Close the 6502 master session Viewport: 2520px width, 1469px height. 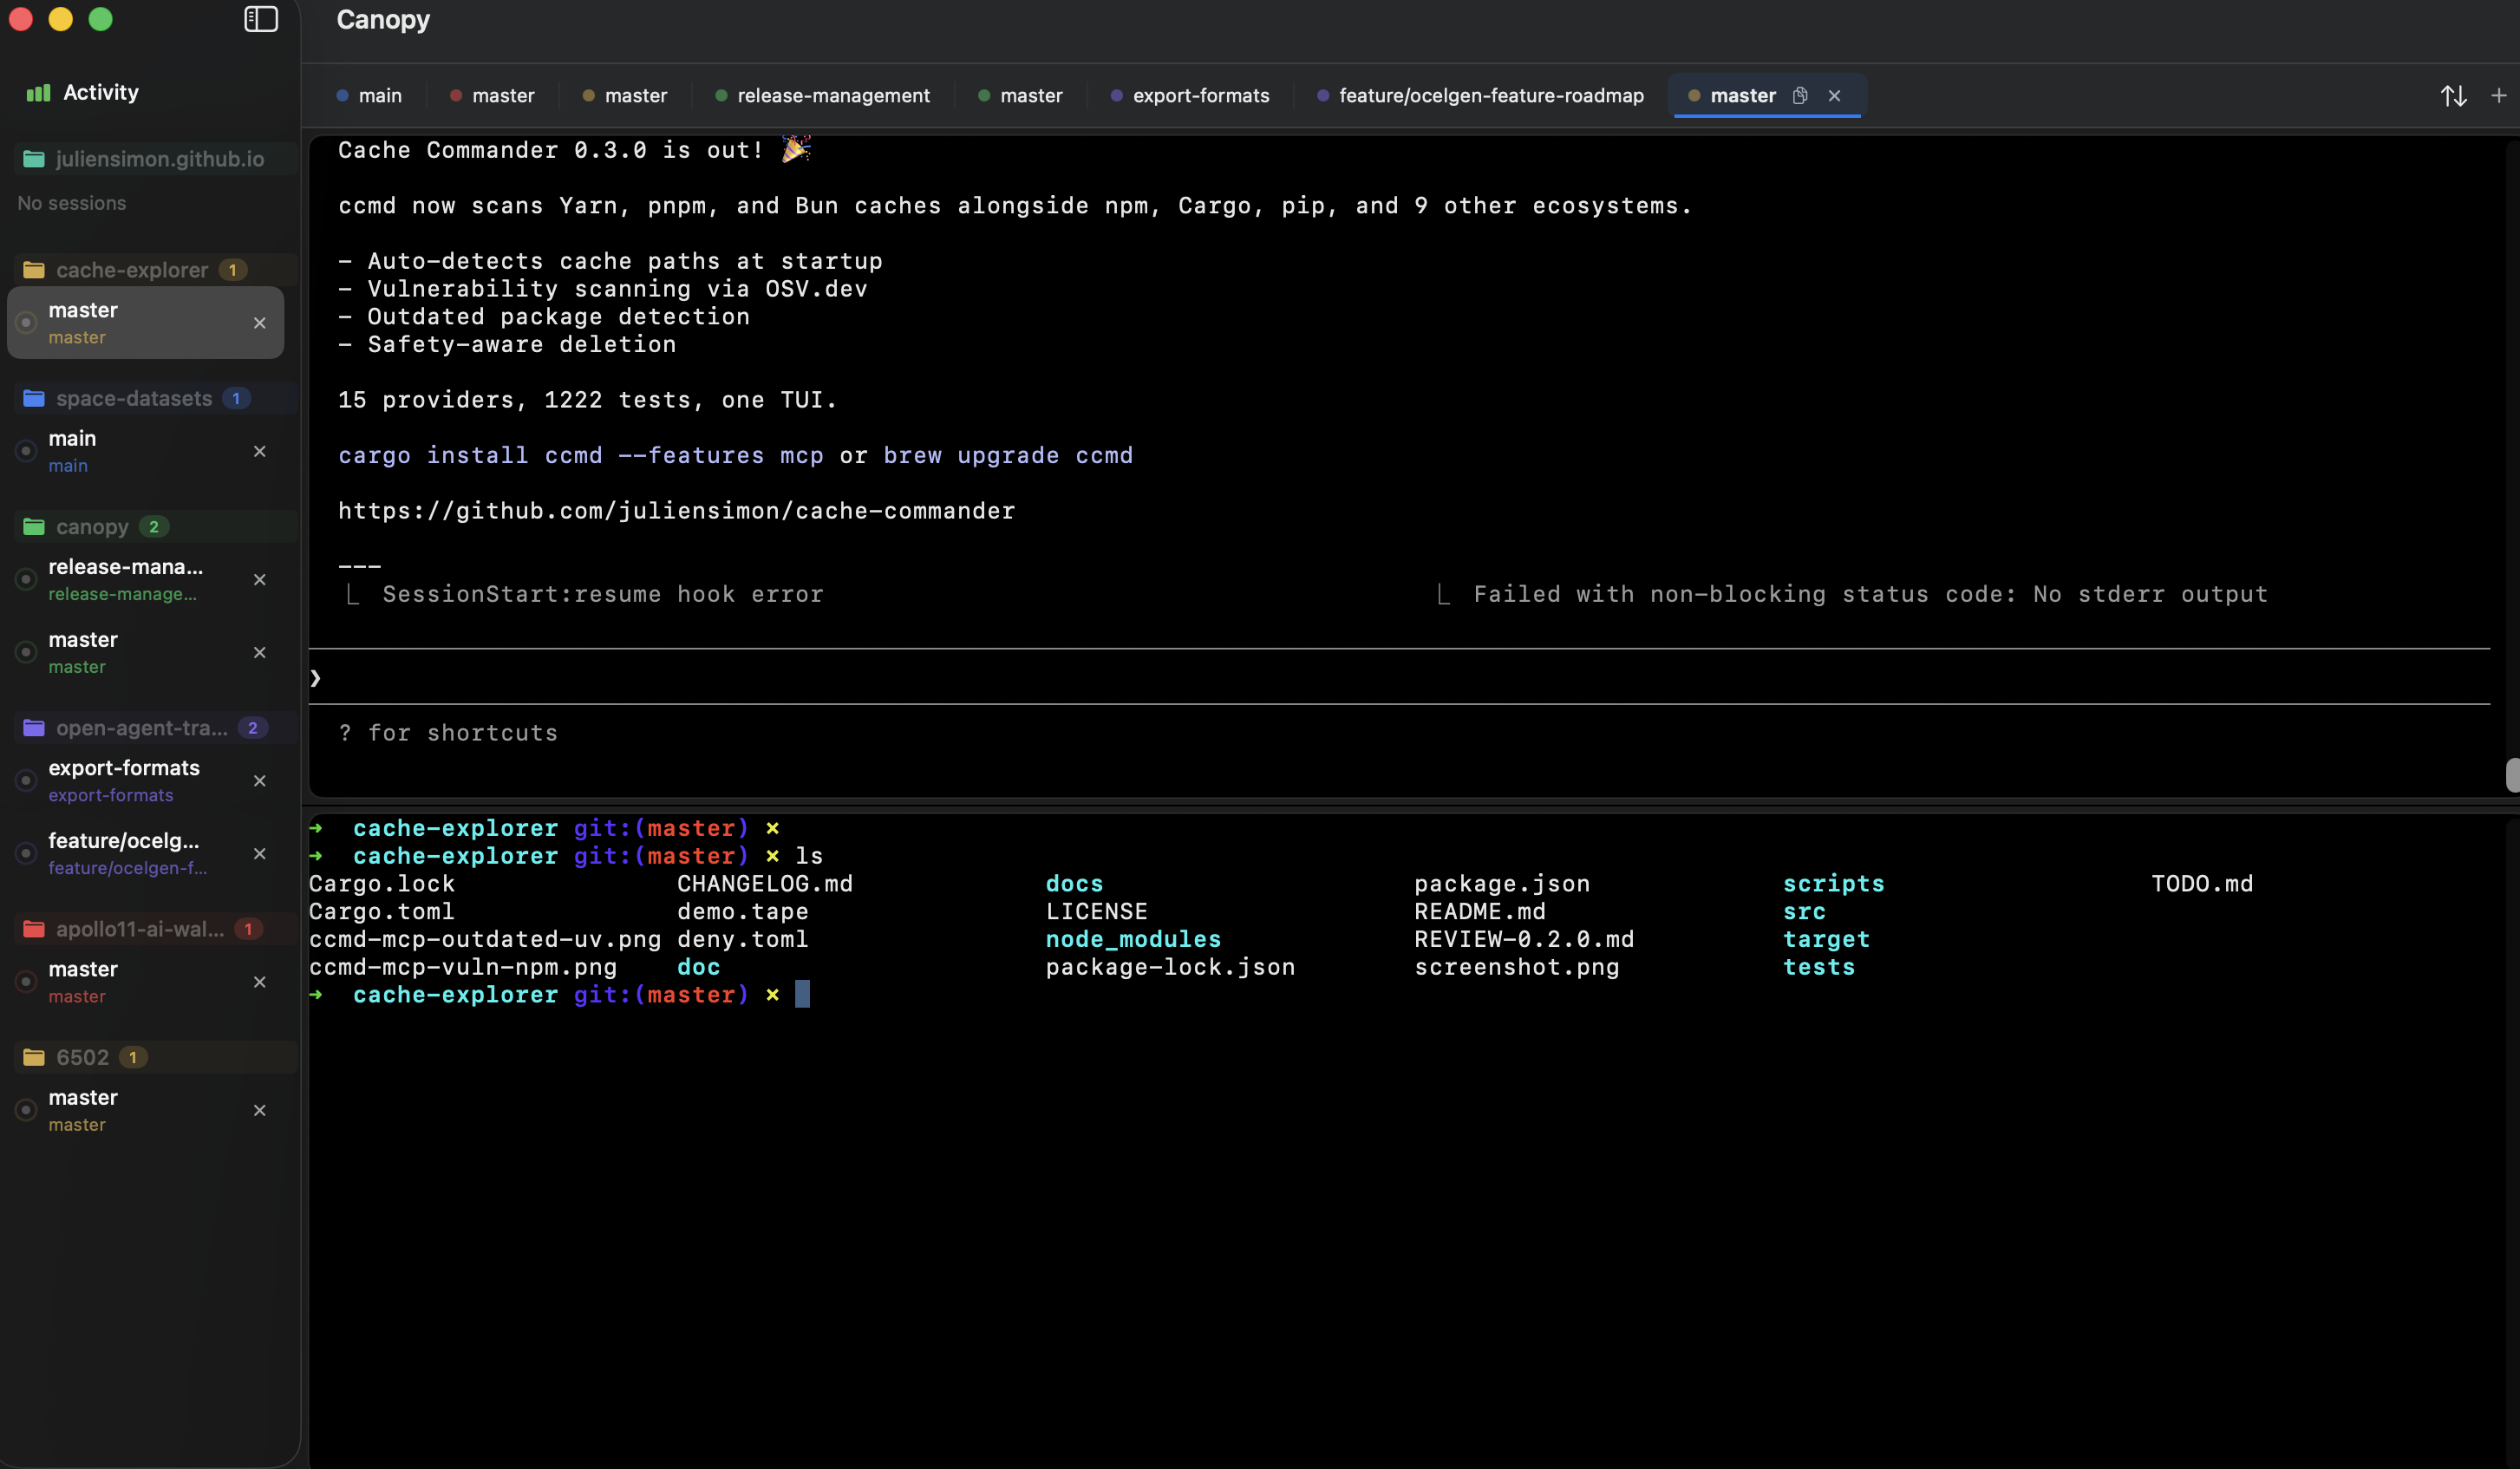tap(259, 1110)
